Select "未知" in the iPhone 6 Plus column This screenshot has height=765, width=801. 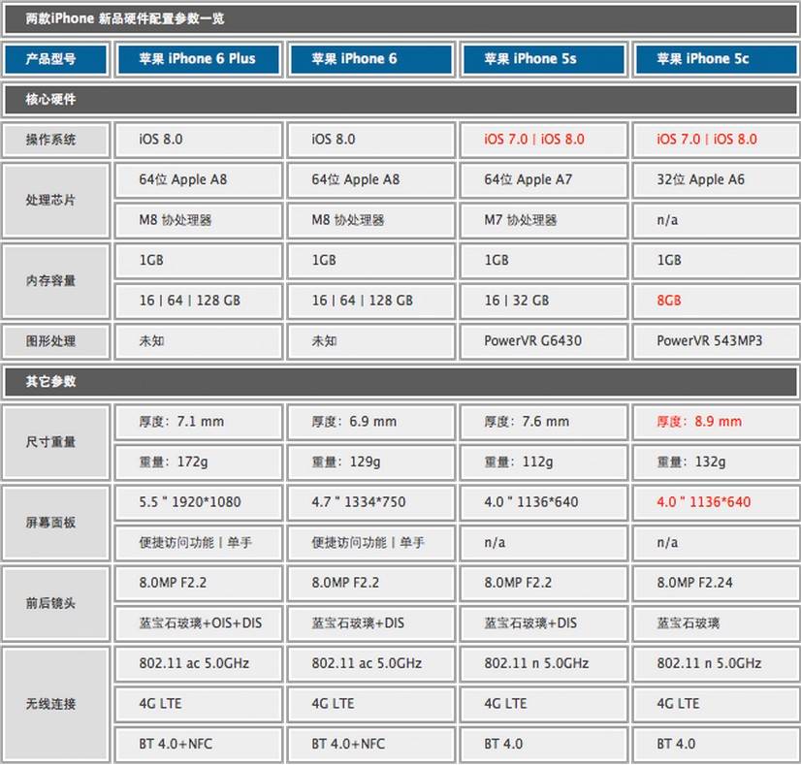point(151,341)
